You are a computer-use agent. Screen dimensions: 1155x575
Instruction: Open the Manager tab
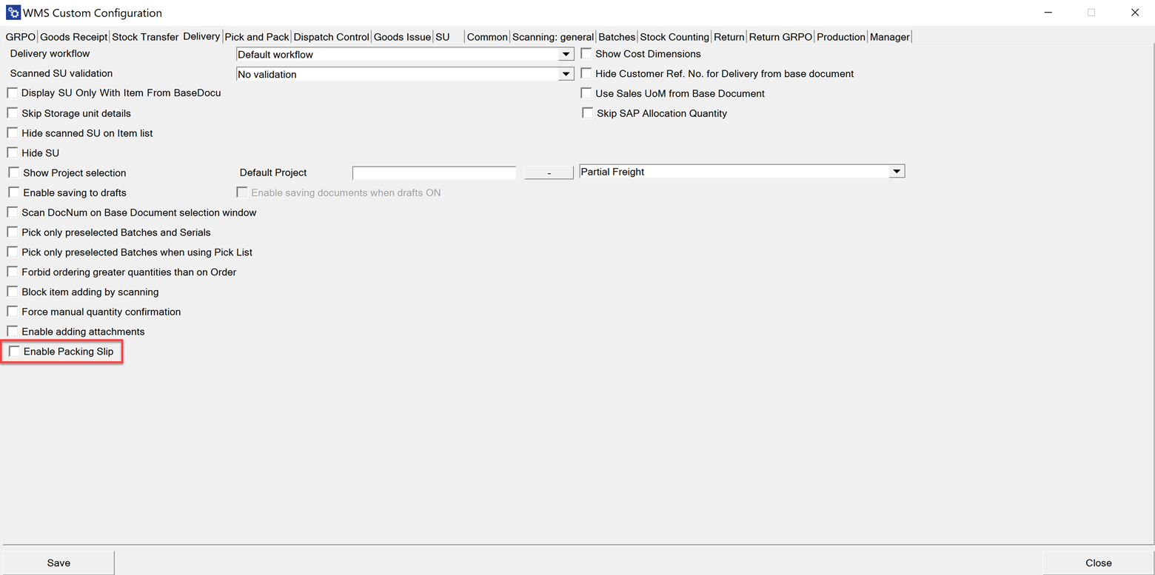(889, 36)
